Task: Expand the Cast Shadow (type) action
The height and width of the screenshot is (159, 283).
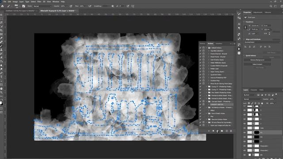Action: 209,60
